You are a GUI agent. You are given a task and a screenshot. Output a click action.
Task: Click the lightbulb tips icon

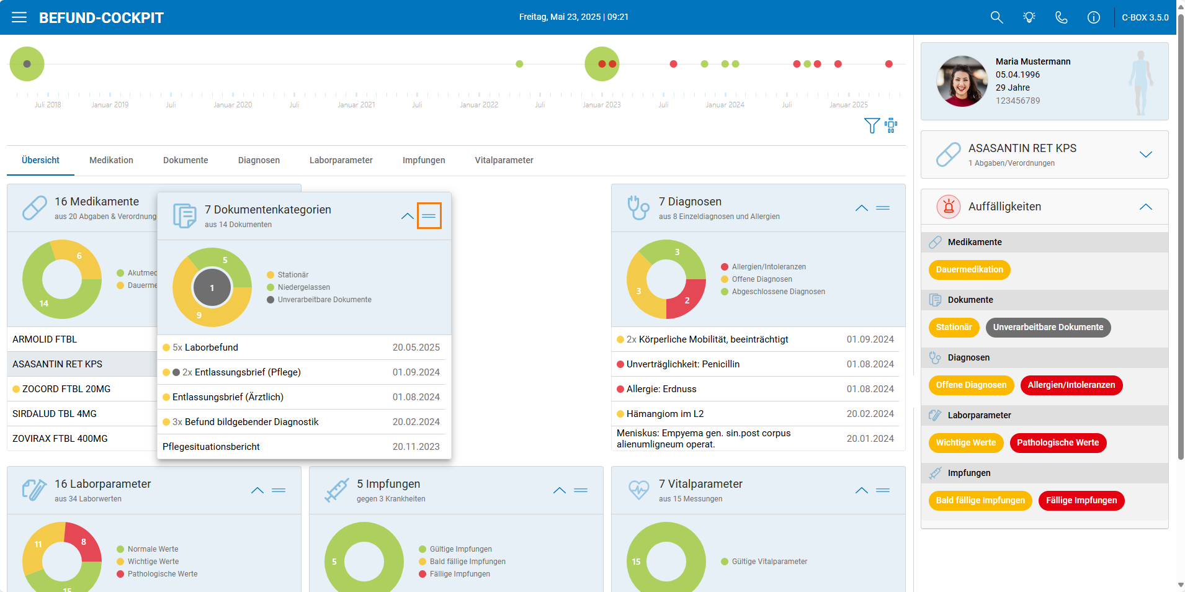pyautogui.click(x=1029, y=17)
